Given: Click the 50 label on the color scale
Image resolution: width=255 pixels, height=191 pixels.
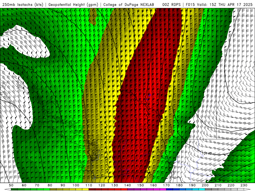Looking at the screenshot, I should [11, 185].
